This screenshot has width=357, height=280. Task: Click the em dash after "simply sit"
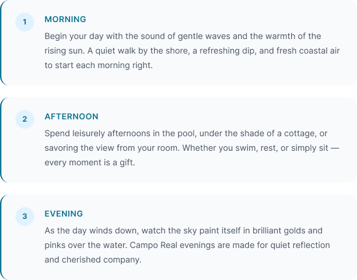(335, 148)
